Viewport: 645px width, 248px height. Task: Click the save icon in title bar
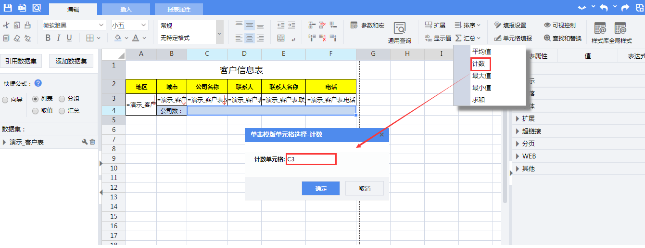click(x=8, y=8)
